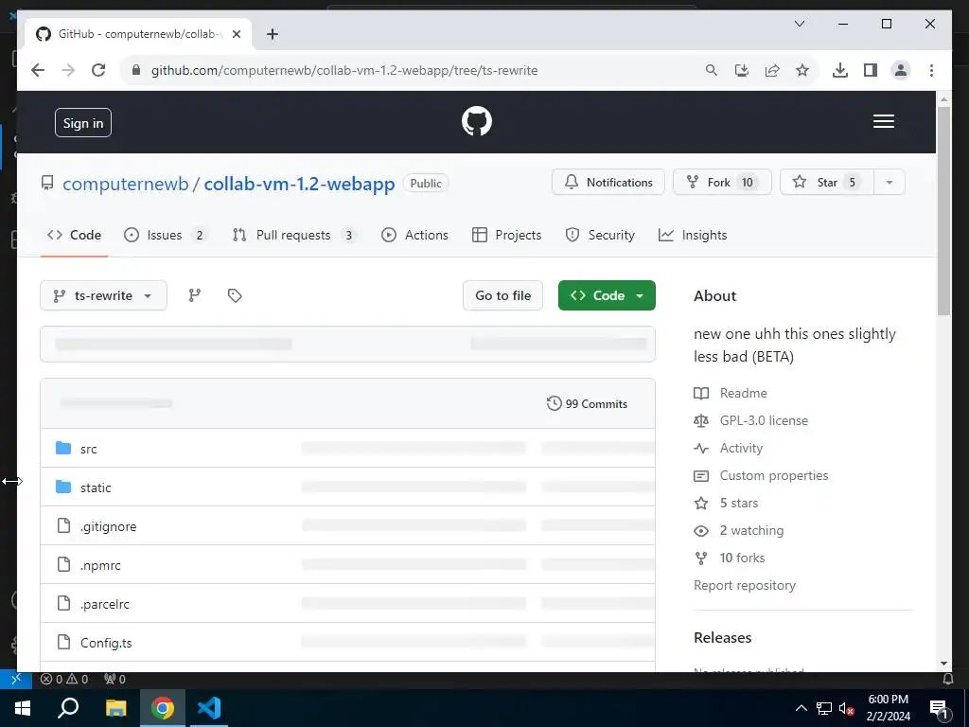Open the notification center icon
This screenshot has width=969, height=727.
[939, 710]
